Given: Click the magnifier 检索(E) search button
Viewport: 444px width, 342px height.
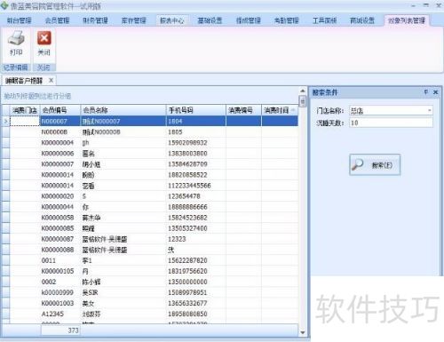Looking at the screenshot, I should pyautogui.click(x=375, y=164).
